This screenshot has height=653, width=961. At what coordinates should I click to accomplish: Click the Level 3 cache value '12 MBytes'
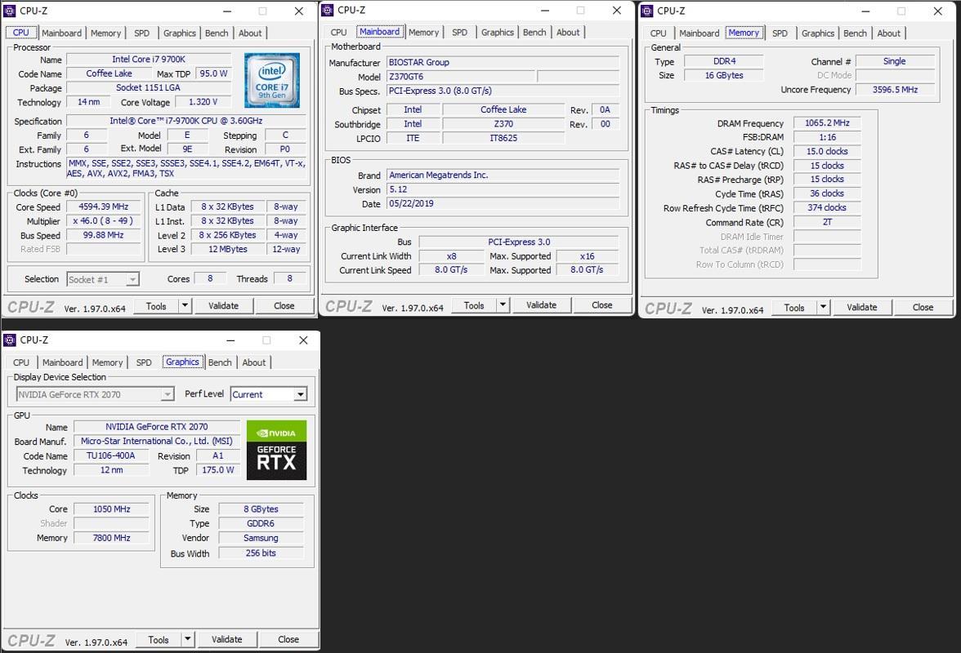(228, 249)
